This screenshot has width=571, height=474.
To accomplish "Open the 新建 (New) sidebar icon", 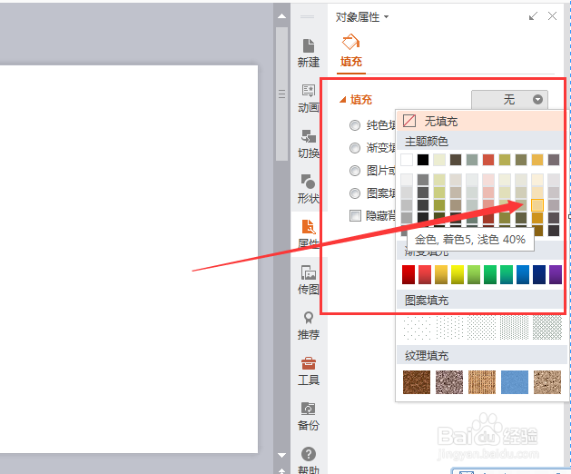I will (x=309, y=54).
